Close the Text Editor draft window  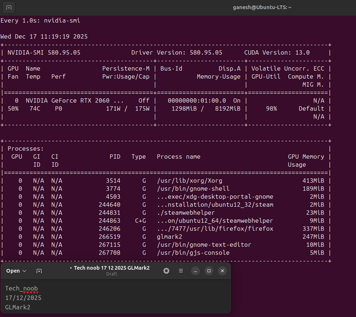pos(222,271)
